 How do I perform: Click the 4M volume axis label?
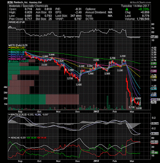click(x=5, y=88)
